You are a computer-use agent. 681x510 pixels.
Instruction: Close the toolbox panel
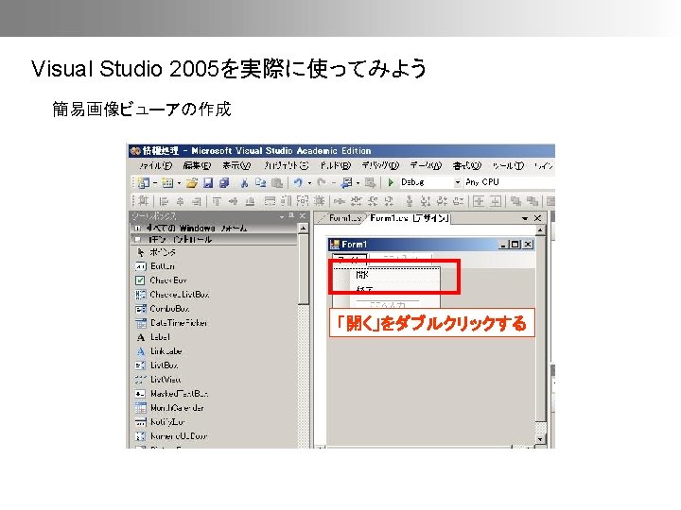point(303,215)
